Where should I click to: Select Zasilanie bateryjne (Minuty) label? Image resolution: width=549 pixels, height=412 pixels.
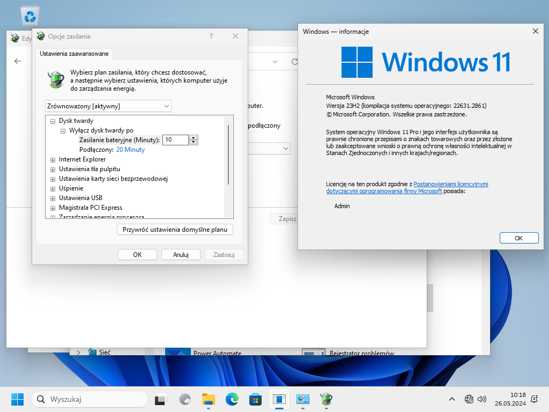tap(120, 140)
